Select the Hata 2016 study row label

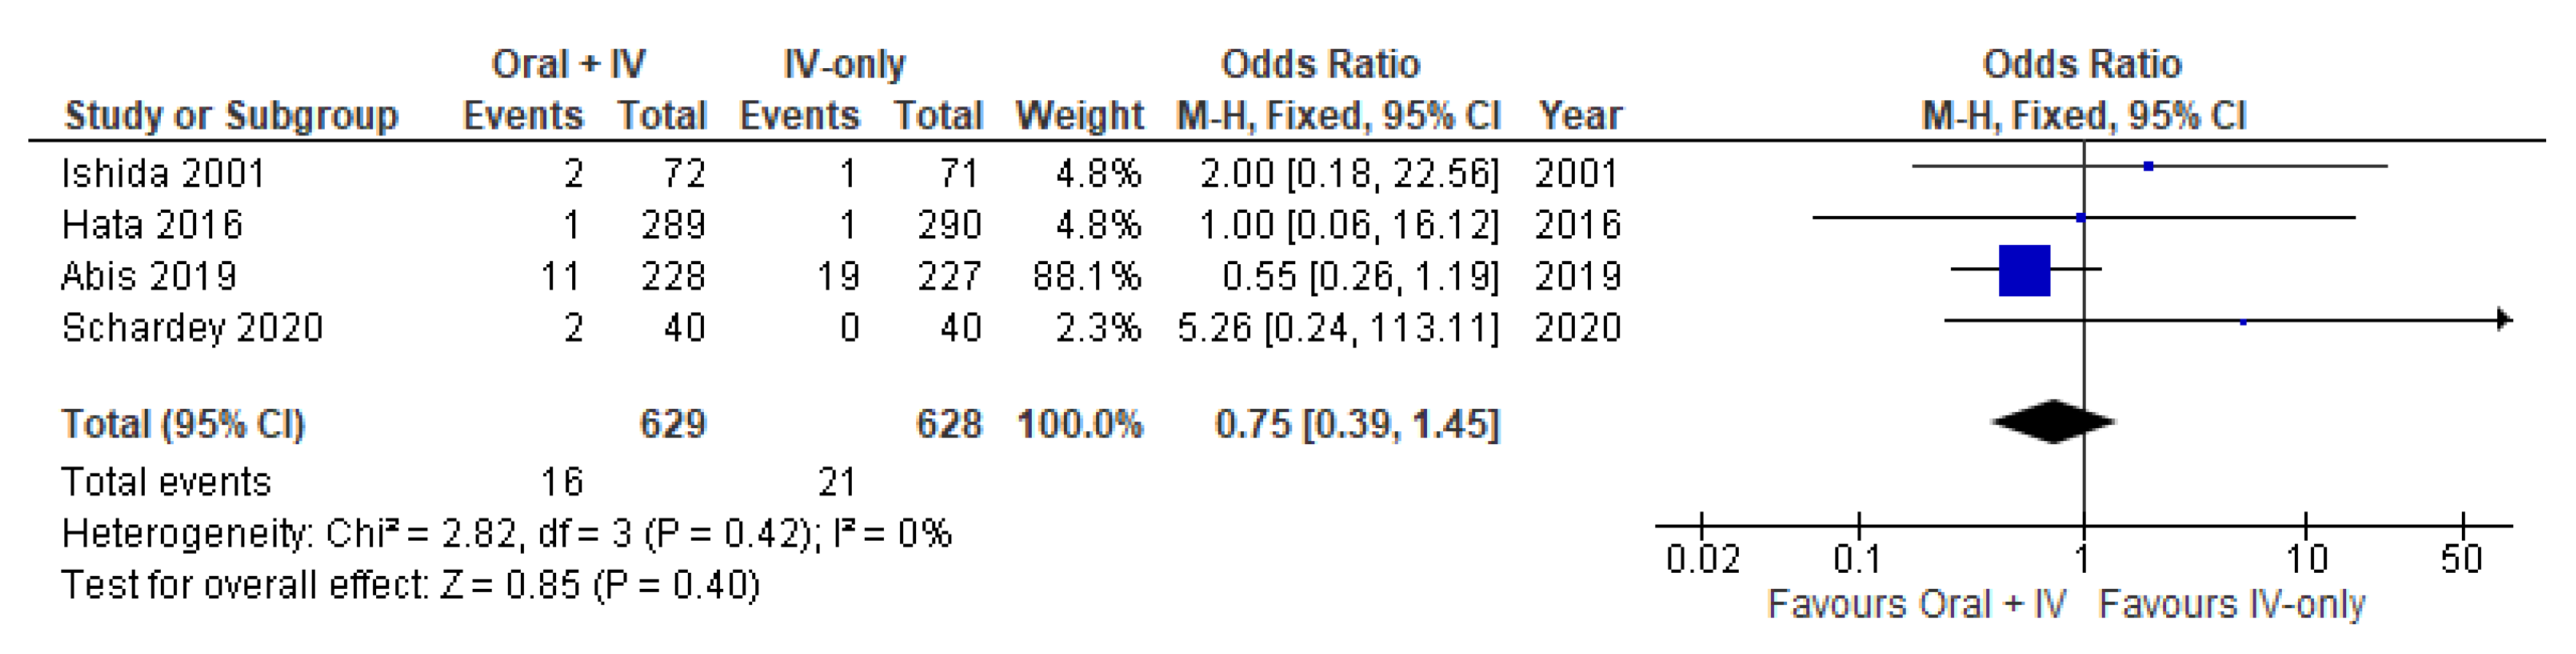point(152,225)
